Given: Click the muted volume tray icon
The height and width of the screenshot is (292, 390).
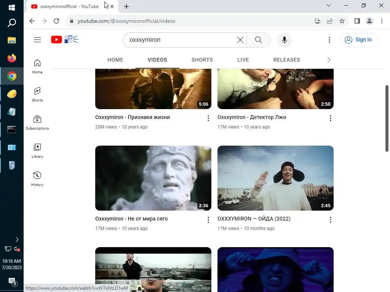Looking at the screenshot, I should coord(17,249).
